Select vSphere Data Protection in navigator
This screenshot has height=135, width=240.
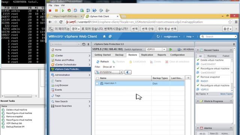(70, 69)
